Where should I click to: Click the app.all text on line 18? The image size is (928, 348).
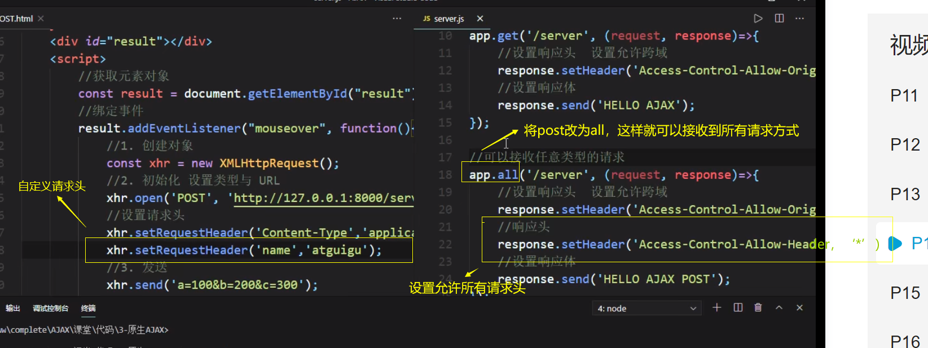[x=494, y=175]
